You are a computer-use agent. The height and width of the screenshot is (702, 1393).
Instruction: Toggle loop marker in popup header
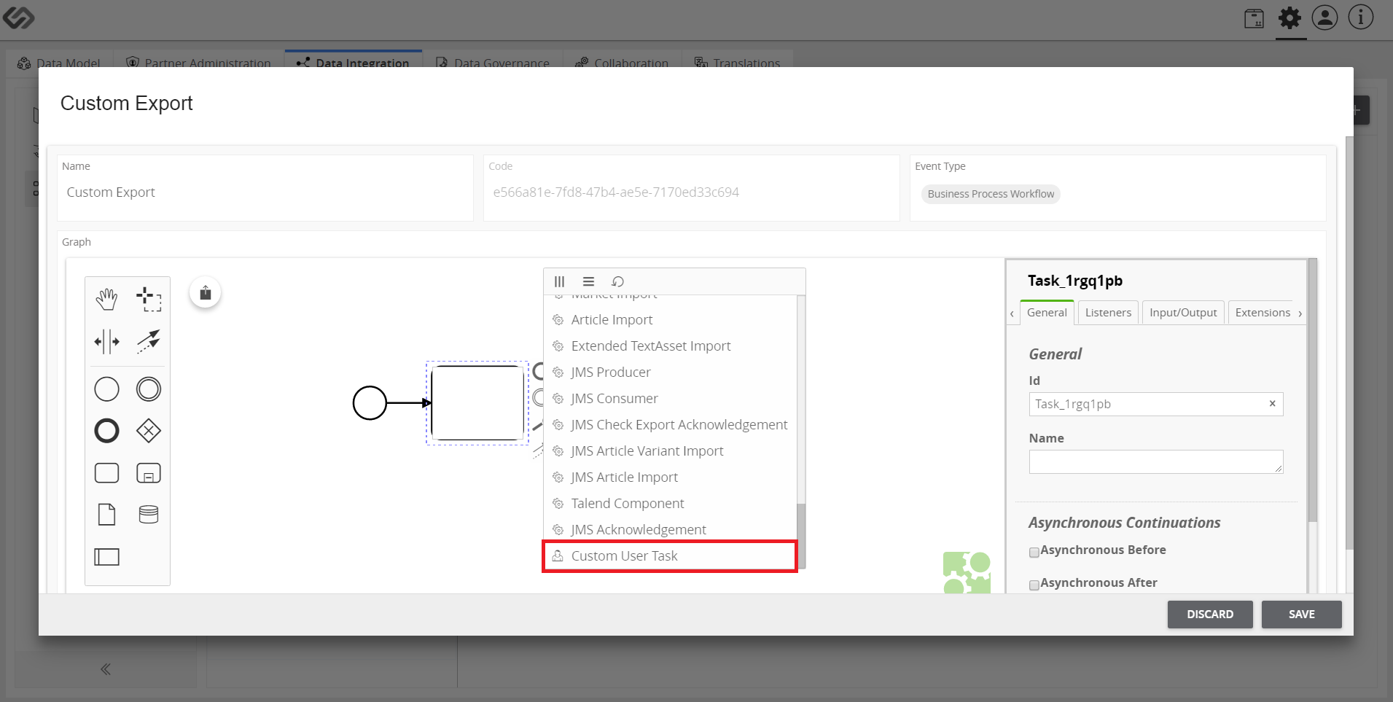click(x=617, y=281)
